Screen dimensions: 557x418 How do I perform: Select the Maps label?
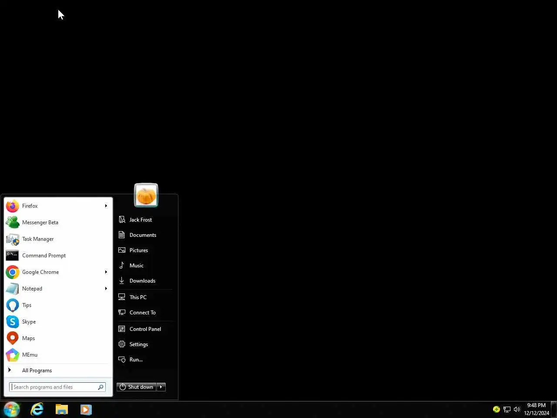pos(28,338)
